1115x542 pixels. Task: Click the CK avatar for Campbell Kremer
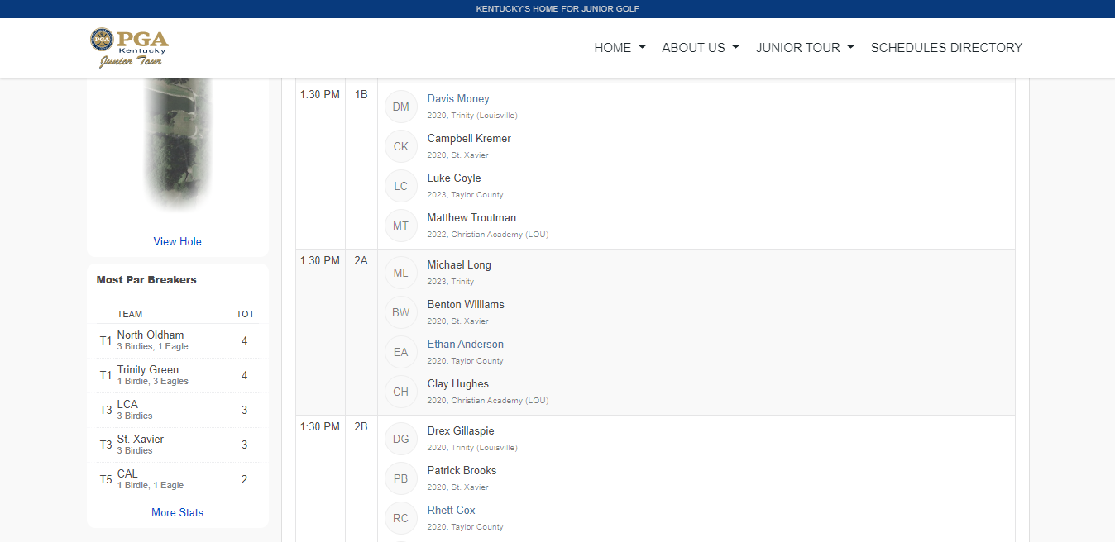coord(401,146)
